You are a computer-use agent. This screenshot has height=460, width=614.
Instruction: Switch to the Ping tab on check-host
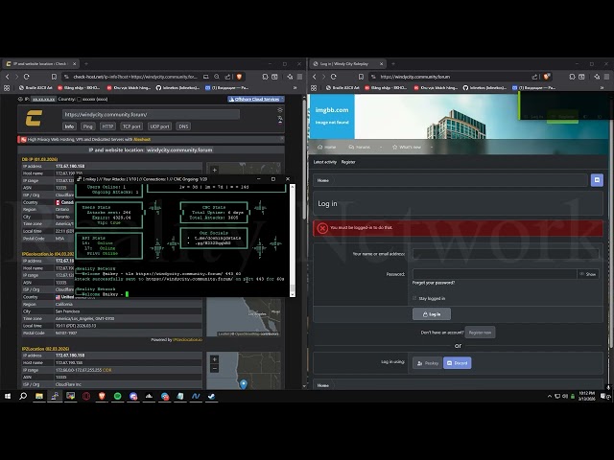87,126
